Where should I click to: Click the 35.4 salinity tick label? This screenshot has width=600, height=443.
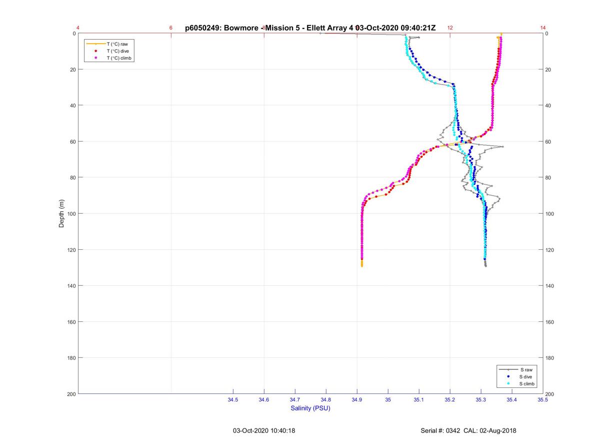(512, 400)
